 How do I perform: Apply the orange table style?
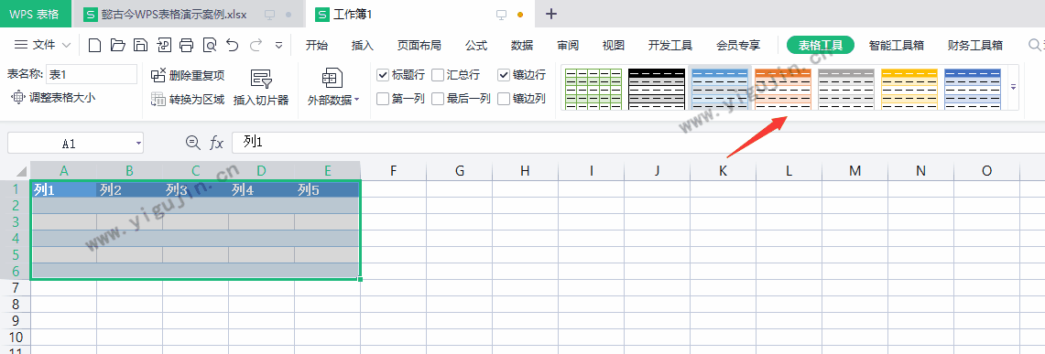(782, 88)
